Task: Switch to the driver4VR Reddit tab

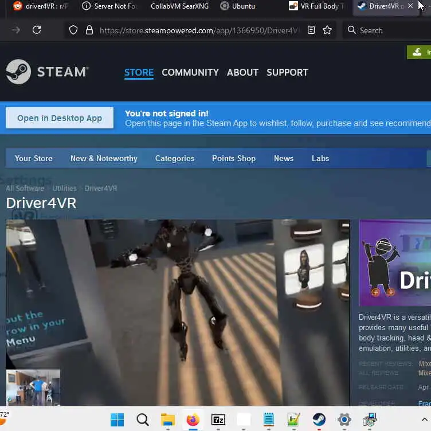Action: pyautogui.click(x=40, y=6)
